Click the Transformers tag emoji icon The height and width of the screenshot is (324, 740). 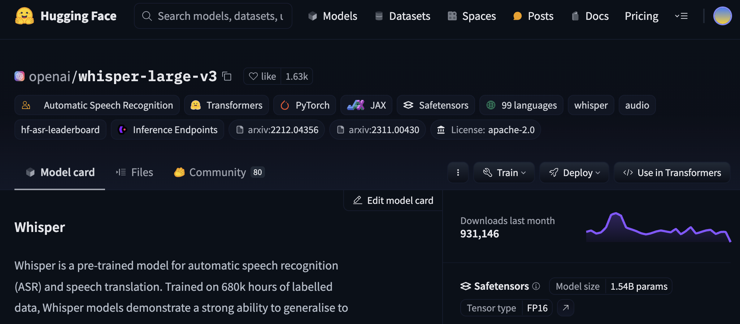(x=196, y=105)
